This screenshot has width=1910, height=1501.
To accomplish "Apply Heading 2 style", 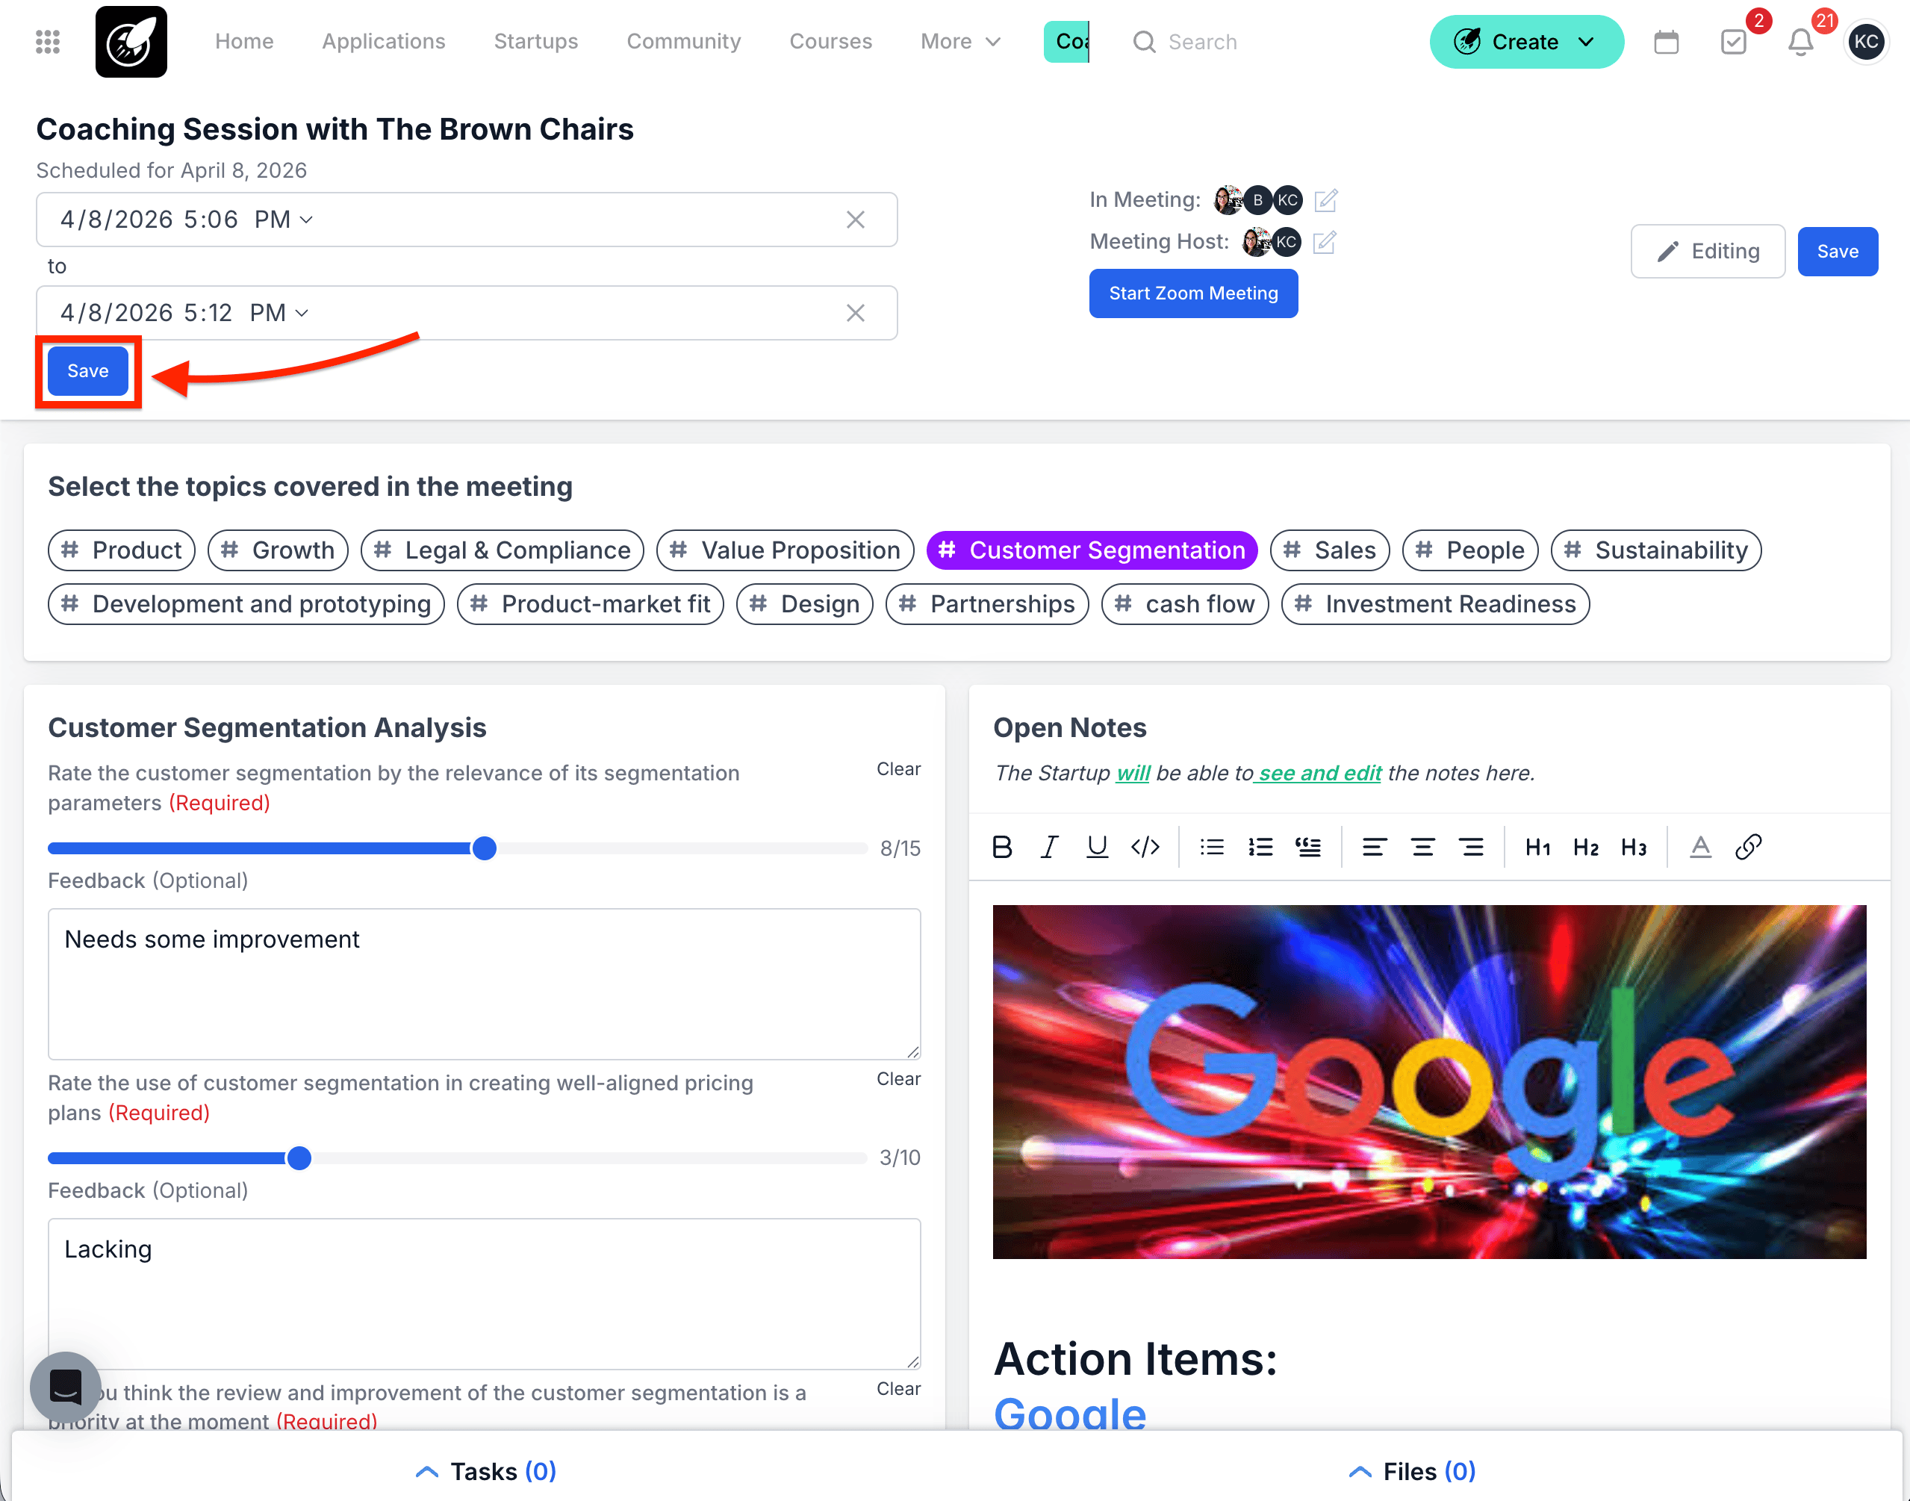I will (1586, 847).
